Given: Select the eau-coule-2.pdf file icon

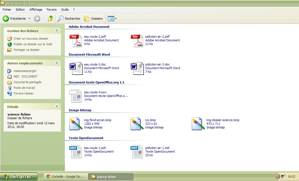Looking at the screenshot, I should click(x=76, y=40).
